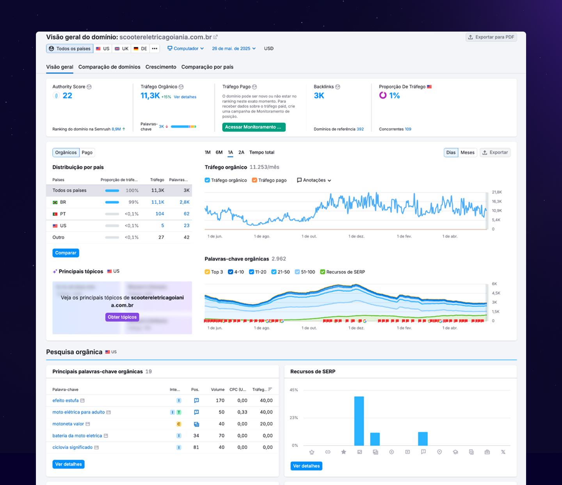The image size is (562, 485).
Task: Click the Comparar button
Action: 66,253
